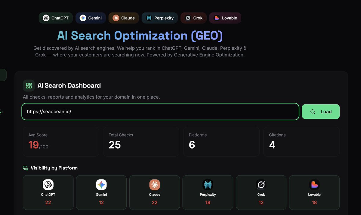
Task: Click the 'Platforms' stat label
Action: 198,135
